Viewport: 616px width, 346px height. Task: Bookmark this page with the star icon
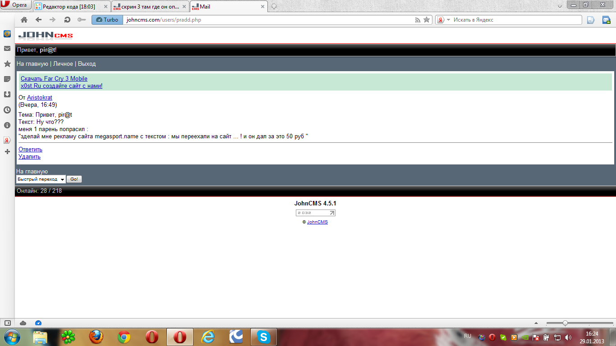pos(427,20)
